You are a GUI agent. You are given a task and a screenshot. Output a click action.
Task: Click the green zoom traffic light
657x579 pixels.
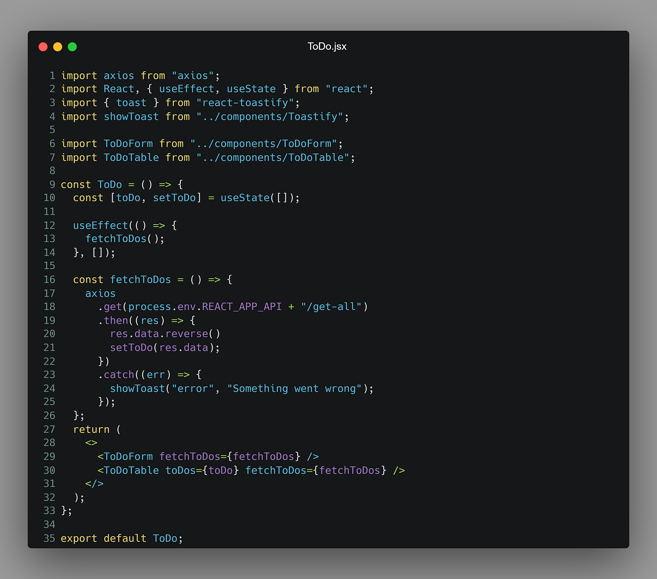72,47
